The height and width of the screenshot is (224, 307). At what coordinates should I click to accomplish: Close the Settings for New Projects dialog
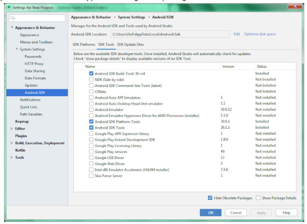[295, 7]
